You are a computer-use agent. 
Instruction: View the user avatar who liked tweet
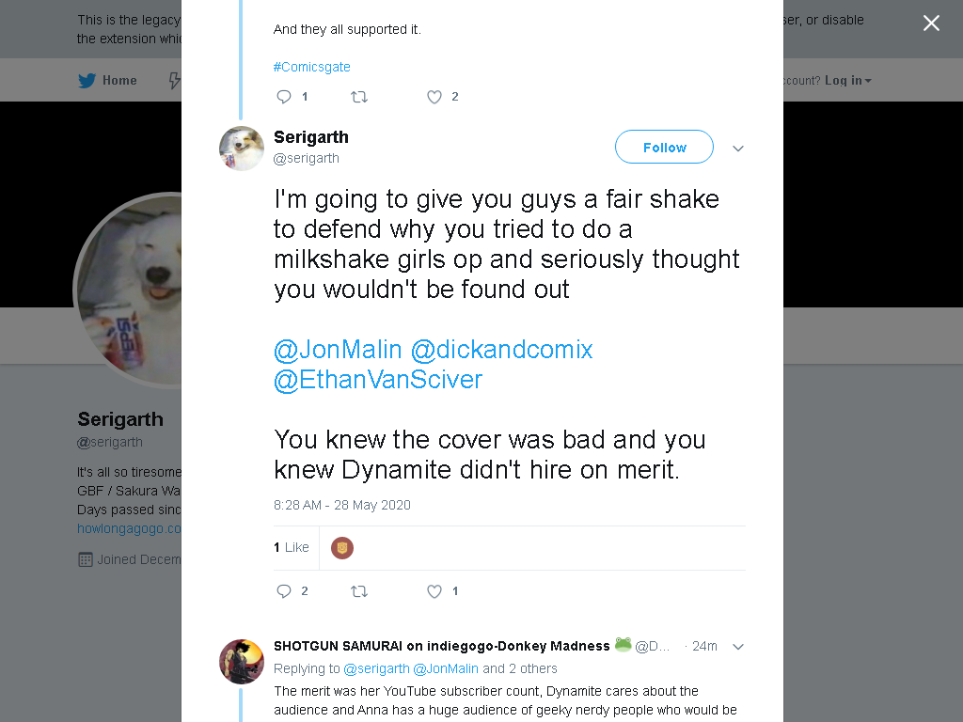point(342,548)
